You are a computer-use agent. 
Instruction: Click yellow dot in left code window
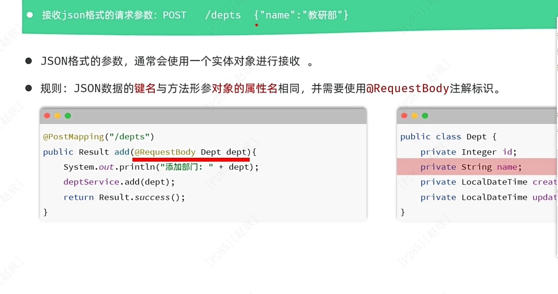coord(57,116)
